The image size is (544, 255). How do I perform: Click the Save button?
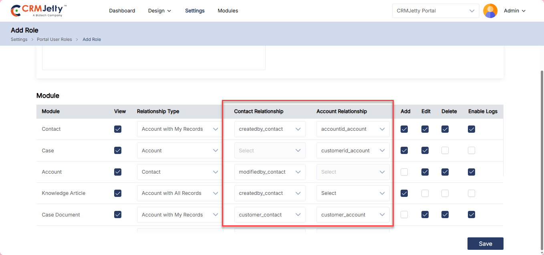coord(485,243)
